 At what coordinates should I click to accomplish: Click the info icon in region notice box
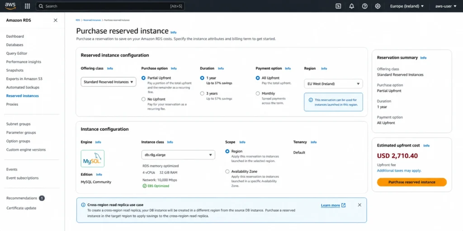(311, 100)
